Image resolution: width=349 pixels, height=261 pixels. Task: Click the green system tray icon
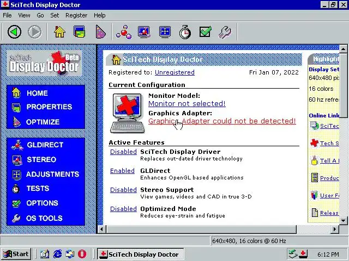[x=293, y=254]
